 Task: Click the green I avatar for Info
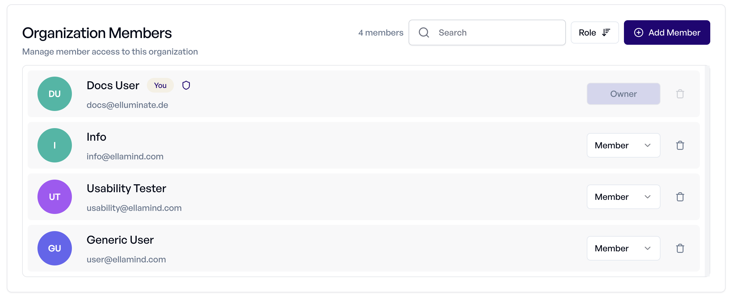coord(55,145)
